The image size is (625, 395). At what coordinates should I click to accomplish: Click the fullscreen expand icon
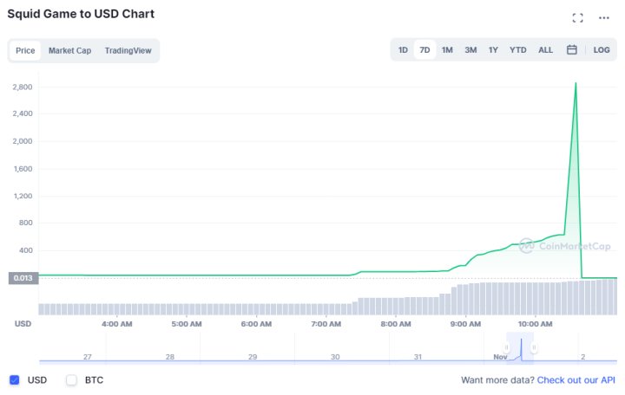[578, 18]
